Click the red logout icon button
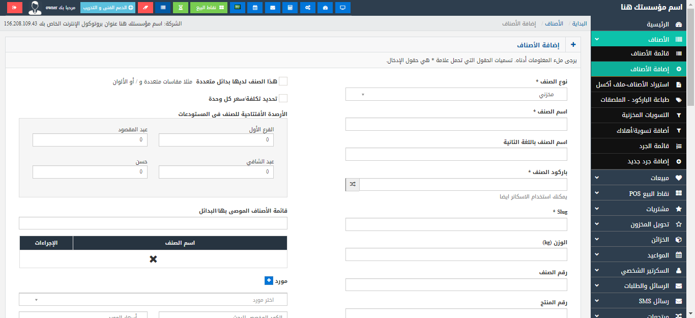Screen dimensions: 695x318 (x=15, y=8)
